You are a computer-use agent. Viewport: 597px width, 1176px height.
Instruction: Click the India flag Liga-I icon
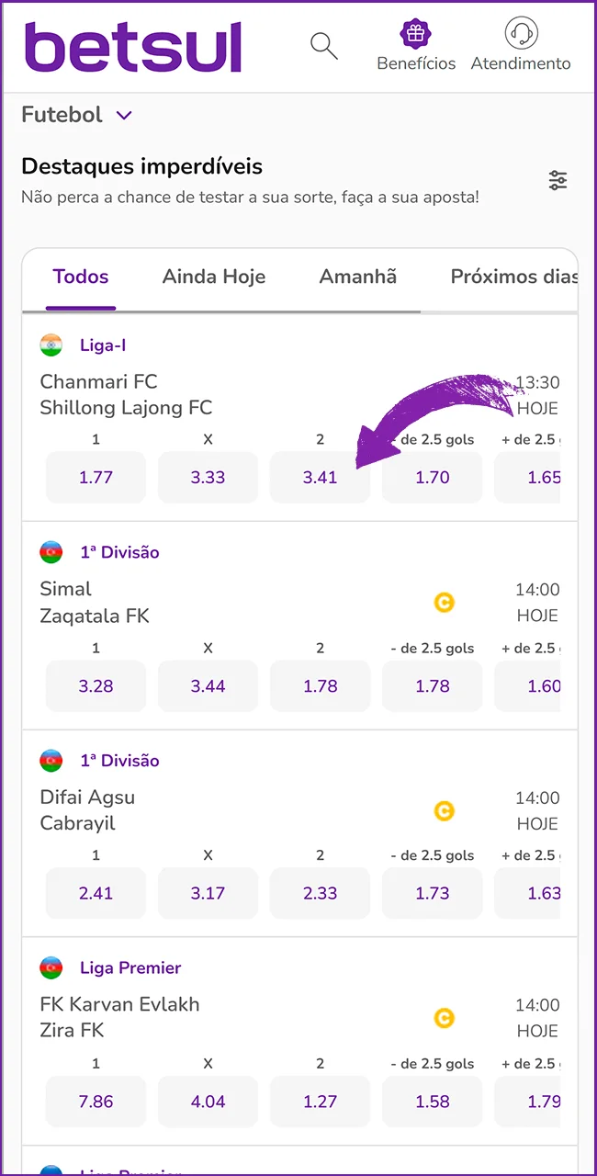51,345
